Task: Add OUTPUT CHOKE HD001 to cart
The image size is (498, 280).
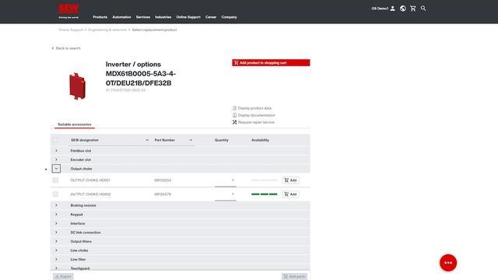Action: [x=290, y=180]
